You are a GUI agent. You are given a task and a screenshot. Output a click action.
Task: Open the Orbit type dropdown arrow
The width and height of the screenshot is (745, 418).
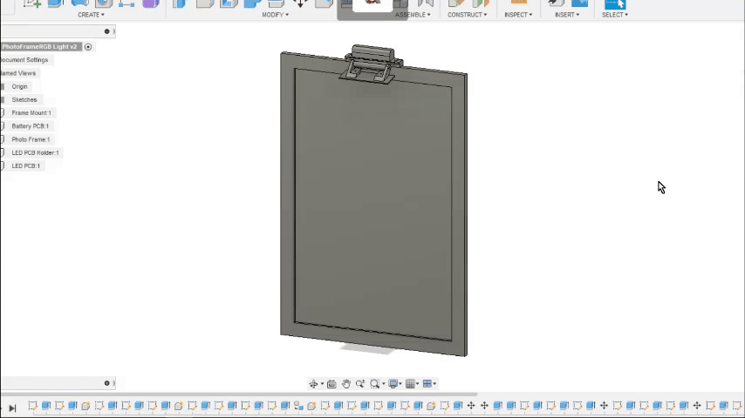[x=322, y=384]
